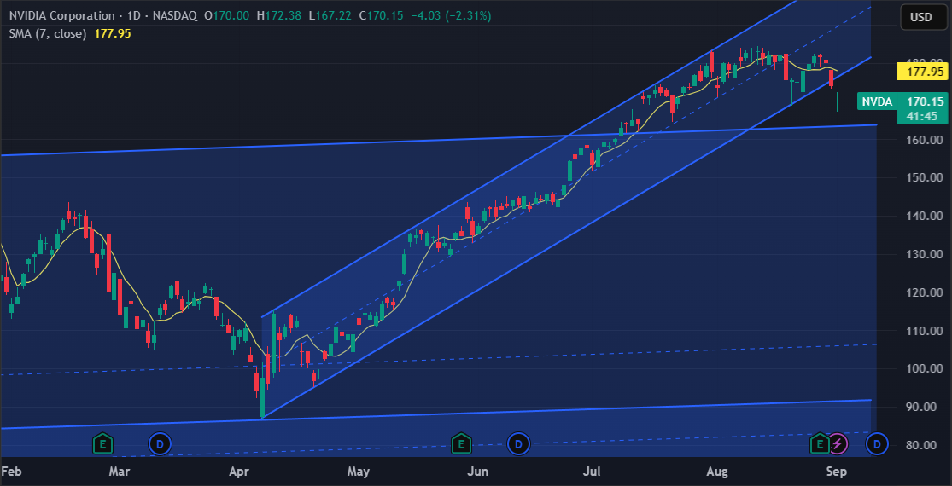
Task: Click the green NVDA price label
Action: [x=878, y=101]
